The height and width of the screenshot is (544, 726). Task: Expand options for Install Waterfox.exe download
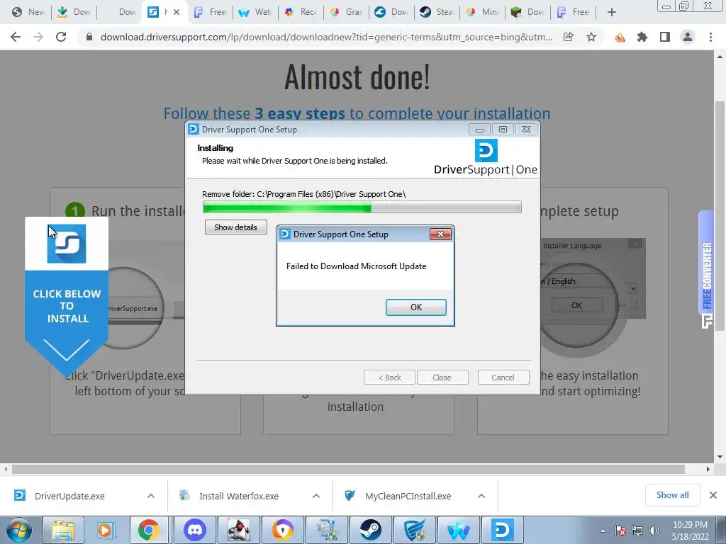click(316, 496)
